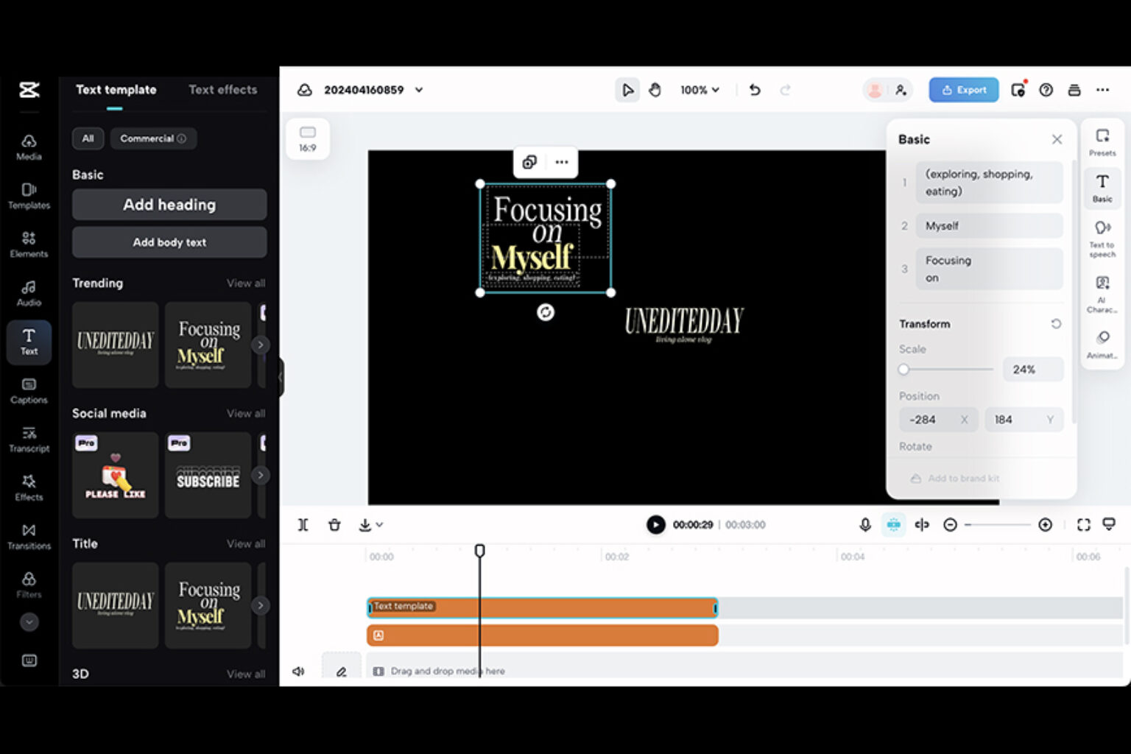Image resolution: width=1131 pixels, height=754 pixels.
Task: Click the Export button
Action: (x=963, y=90)
